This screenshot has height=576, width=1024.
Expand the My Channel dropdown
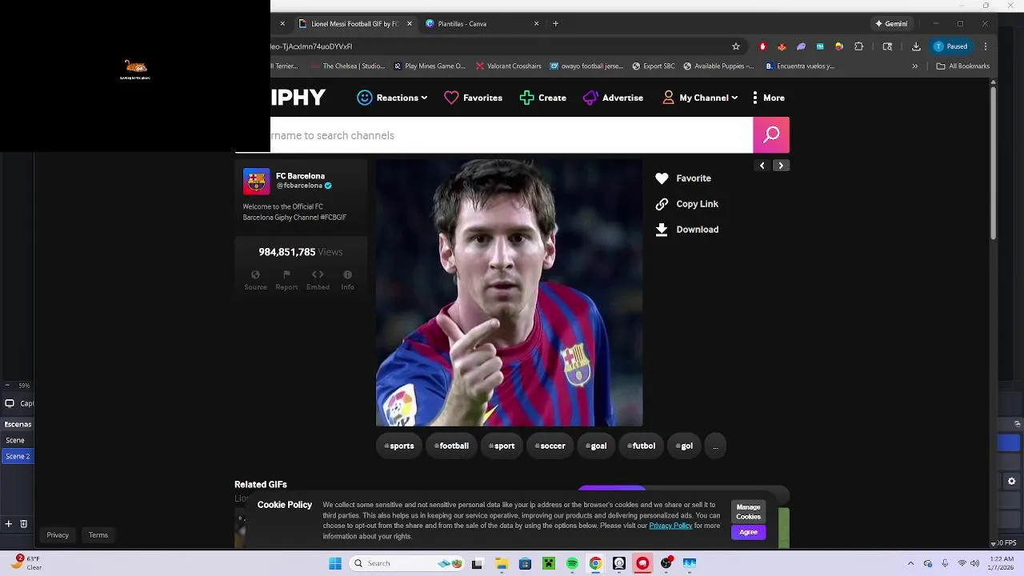coord(700,98)
